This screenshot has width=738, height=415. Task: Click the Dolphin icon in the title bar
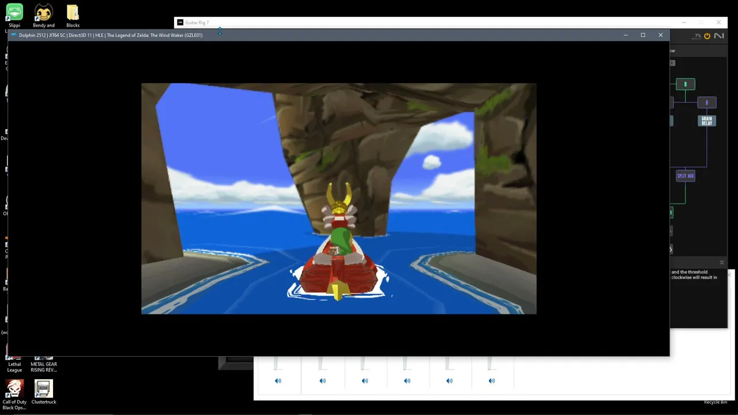point(14,35)
